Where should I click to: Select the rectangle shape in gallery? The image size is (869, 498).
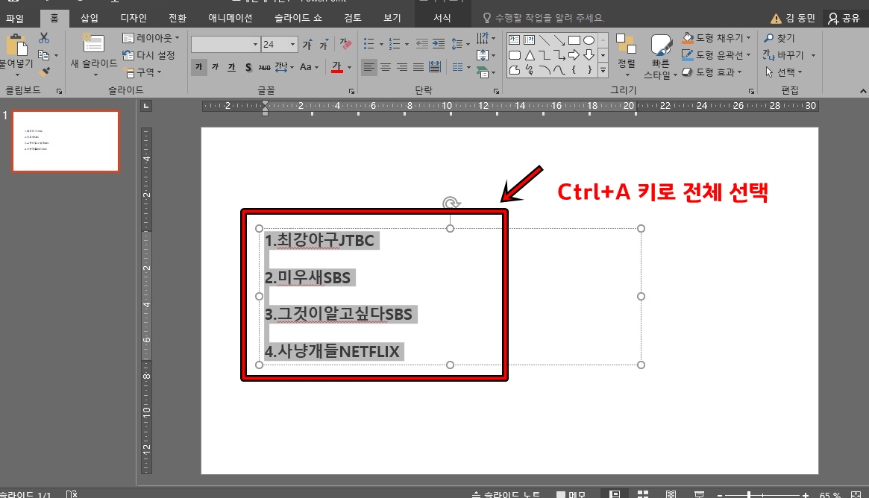pos(574,40)
